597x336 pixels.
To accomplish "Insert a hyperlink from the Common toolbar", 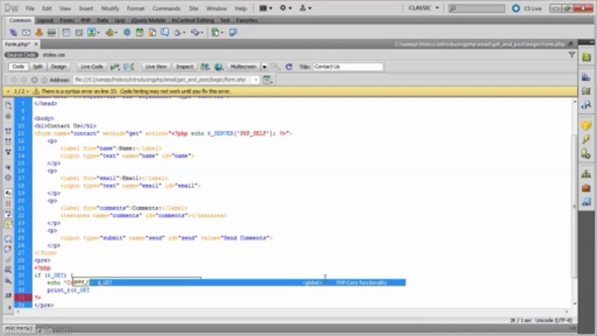I will click(x=14, y=32).
